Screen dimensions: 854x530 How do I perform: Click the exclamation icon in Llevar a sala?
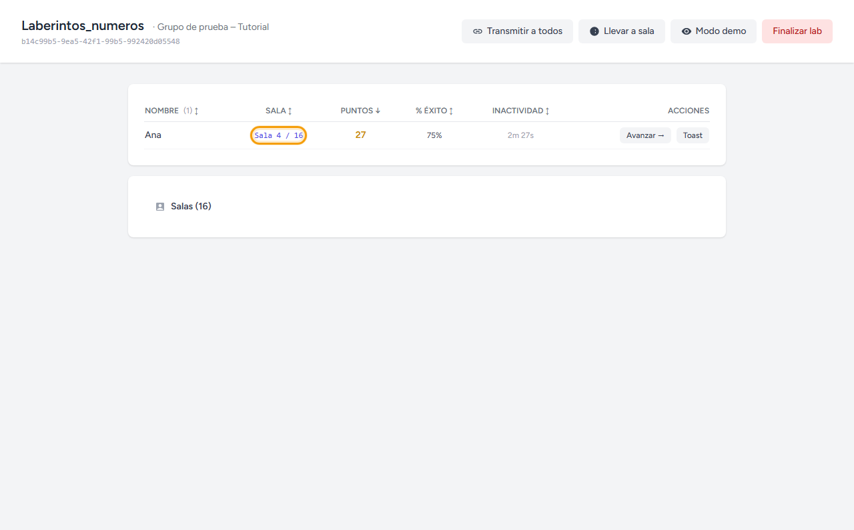coord(594,31)
